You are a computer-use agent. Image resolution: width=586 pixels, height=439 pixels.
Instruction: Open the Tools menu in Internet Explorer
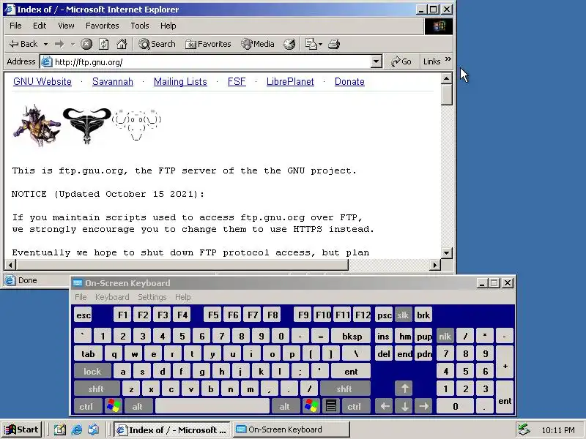tap(140, 26)
